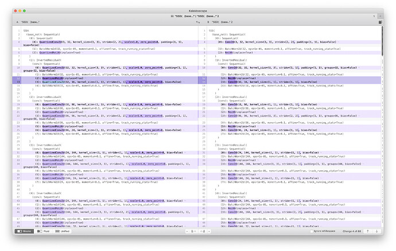Viewport: 396px width, 251px height.
Task: Click the A label in left header
Action: click(19, 23)
